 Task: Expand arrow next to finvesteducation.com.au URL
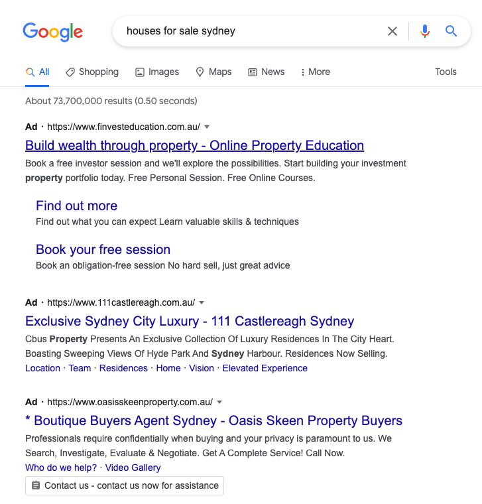pos(207,127)
